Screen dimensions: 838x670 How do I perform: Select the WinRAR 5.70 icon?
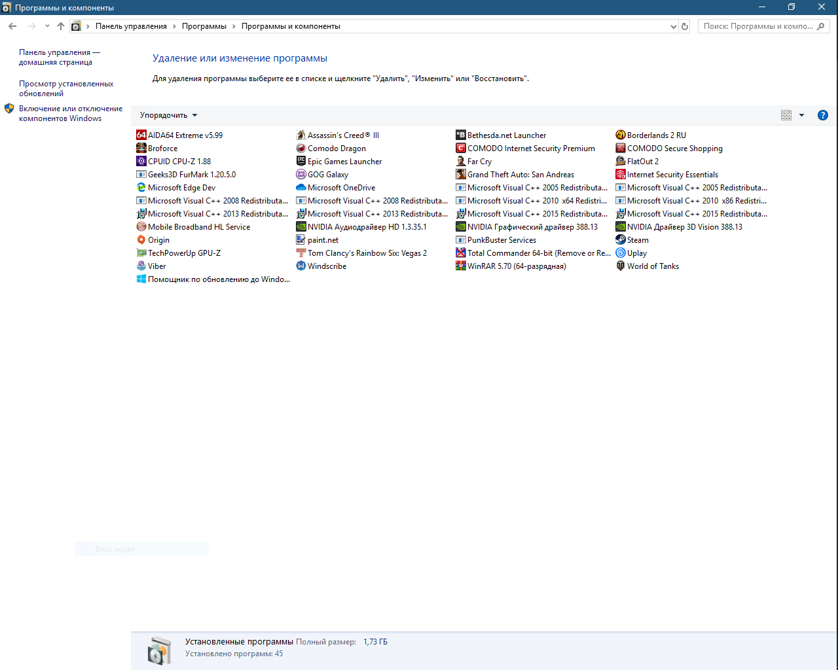(x=461, y=266)
